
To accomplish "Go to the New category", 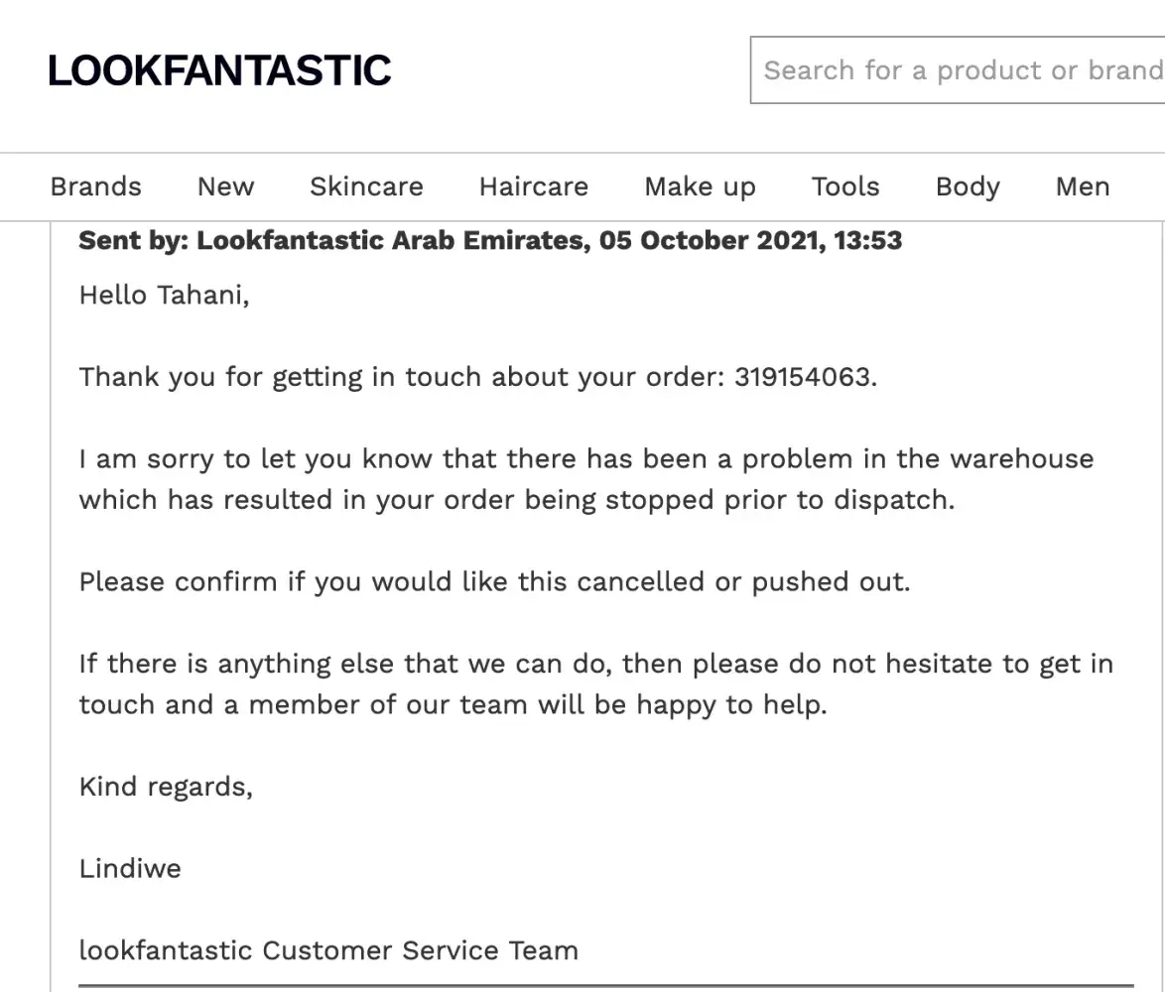I will [225, 186].
